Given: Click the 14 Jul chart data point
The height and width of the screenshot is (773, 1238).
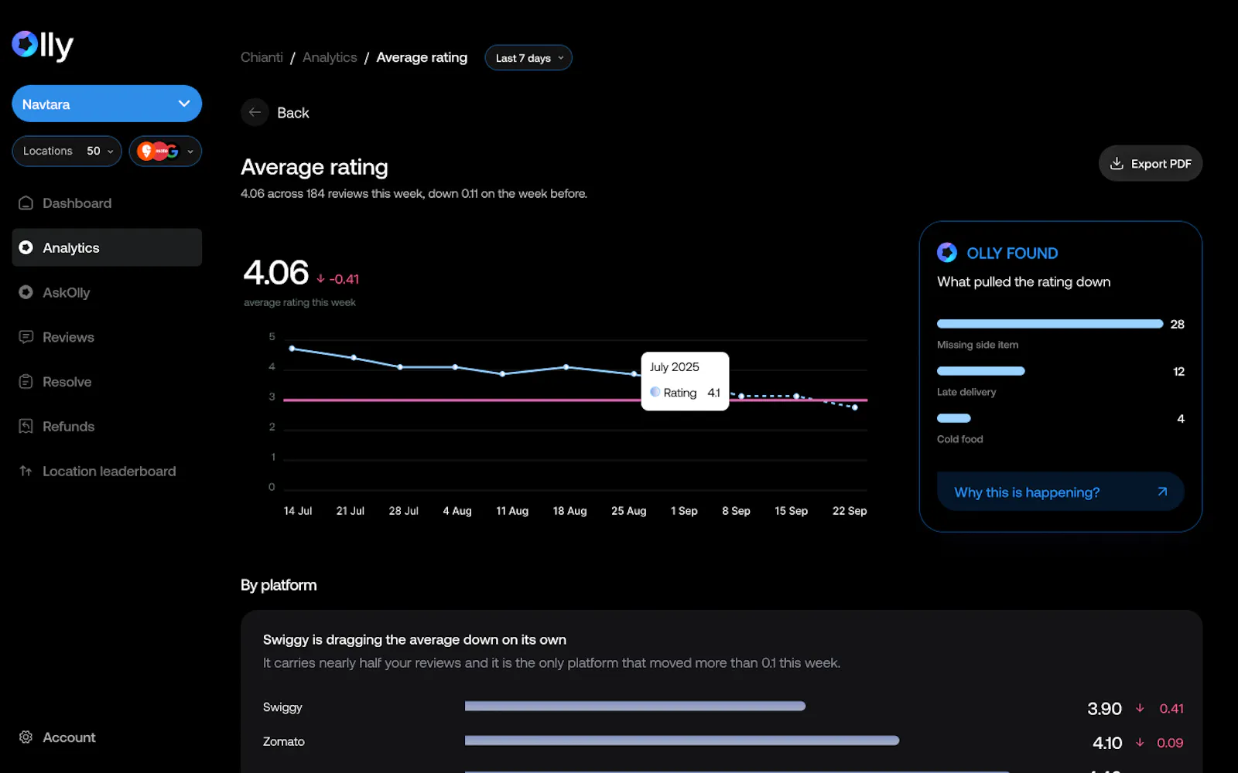Looking at the screenshot, I should (x=292, y=349).
